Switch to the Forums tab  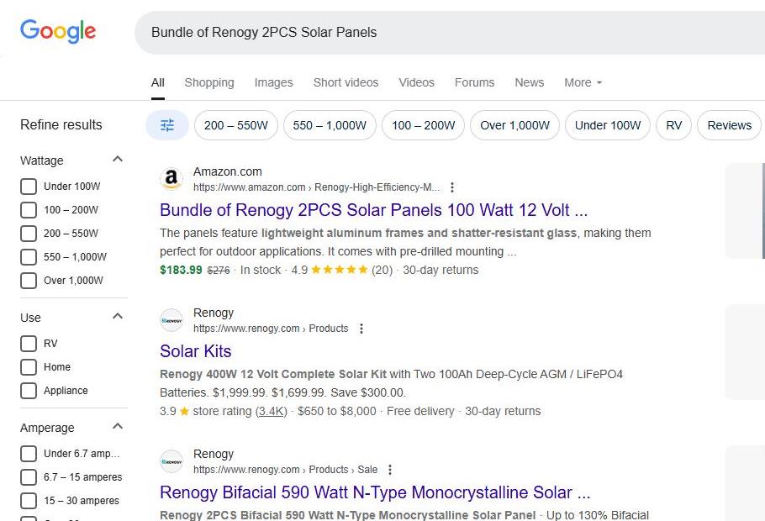click(x=475, y=82)
